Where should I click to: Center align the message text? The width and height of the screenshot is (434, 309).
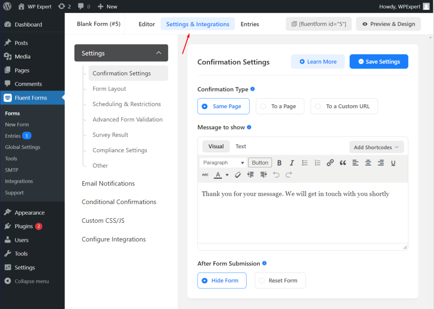[368, 163]
